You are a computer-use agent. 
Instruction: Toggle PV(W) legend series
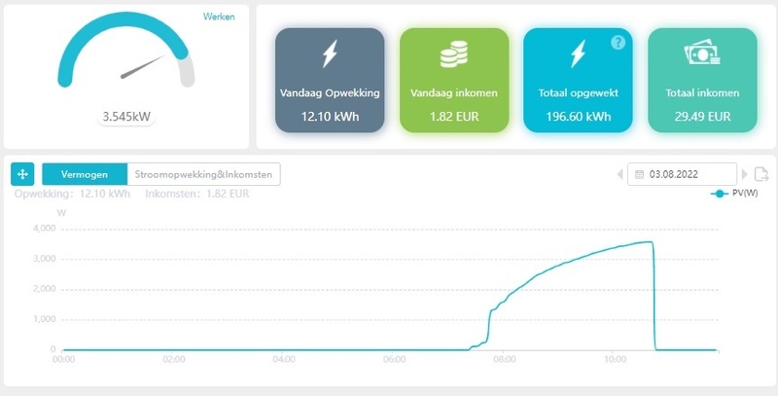point(734,194)
